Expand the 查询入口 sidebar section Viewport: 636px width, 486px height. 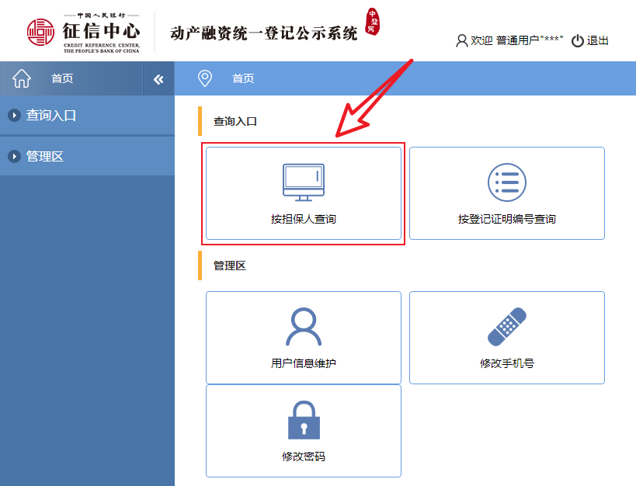[x=51, y=116]
